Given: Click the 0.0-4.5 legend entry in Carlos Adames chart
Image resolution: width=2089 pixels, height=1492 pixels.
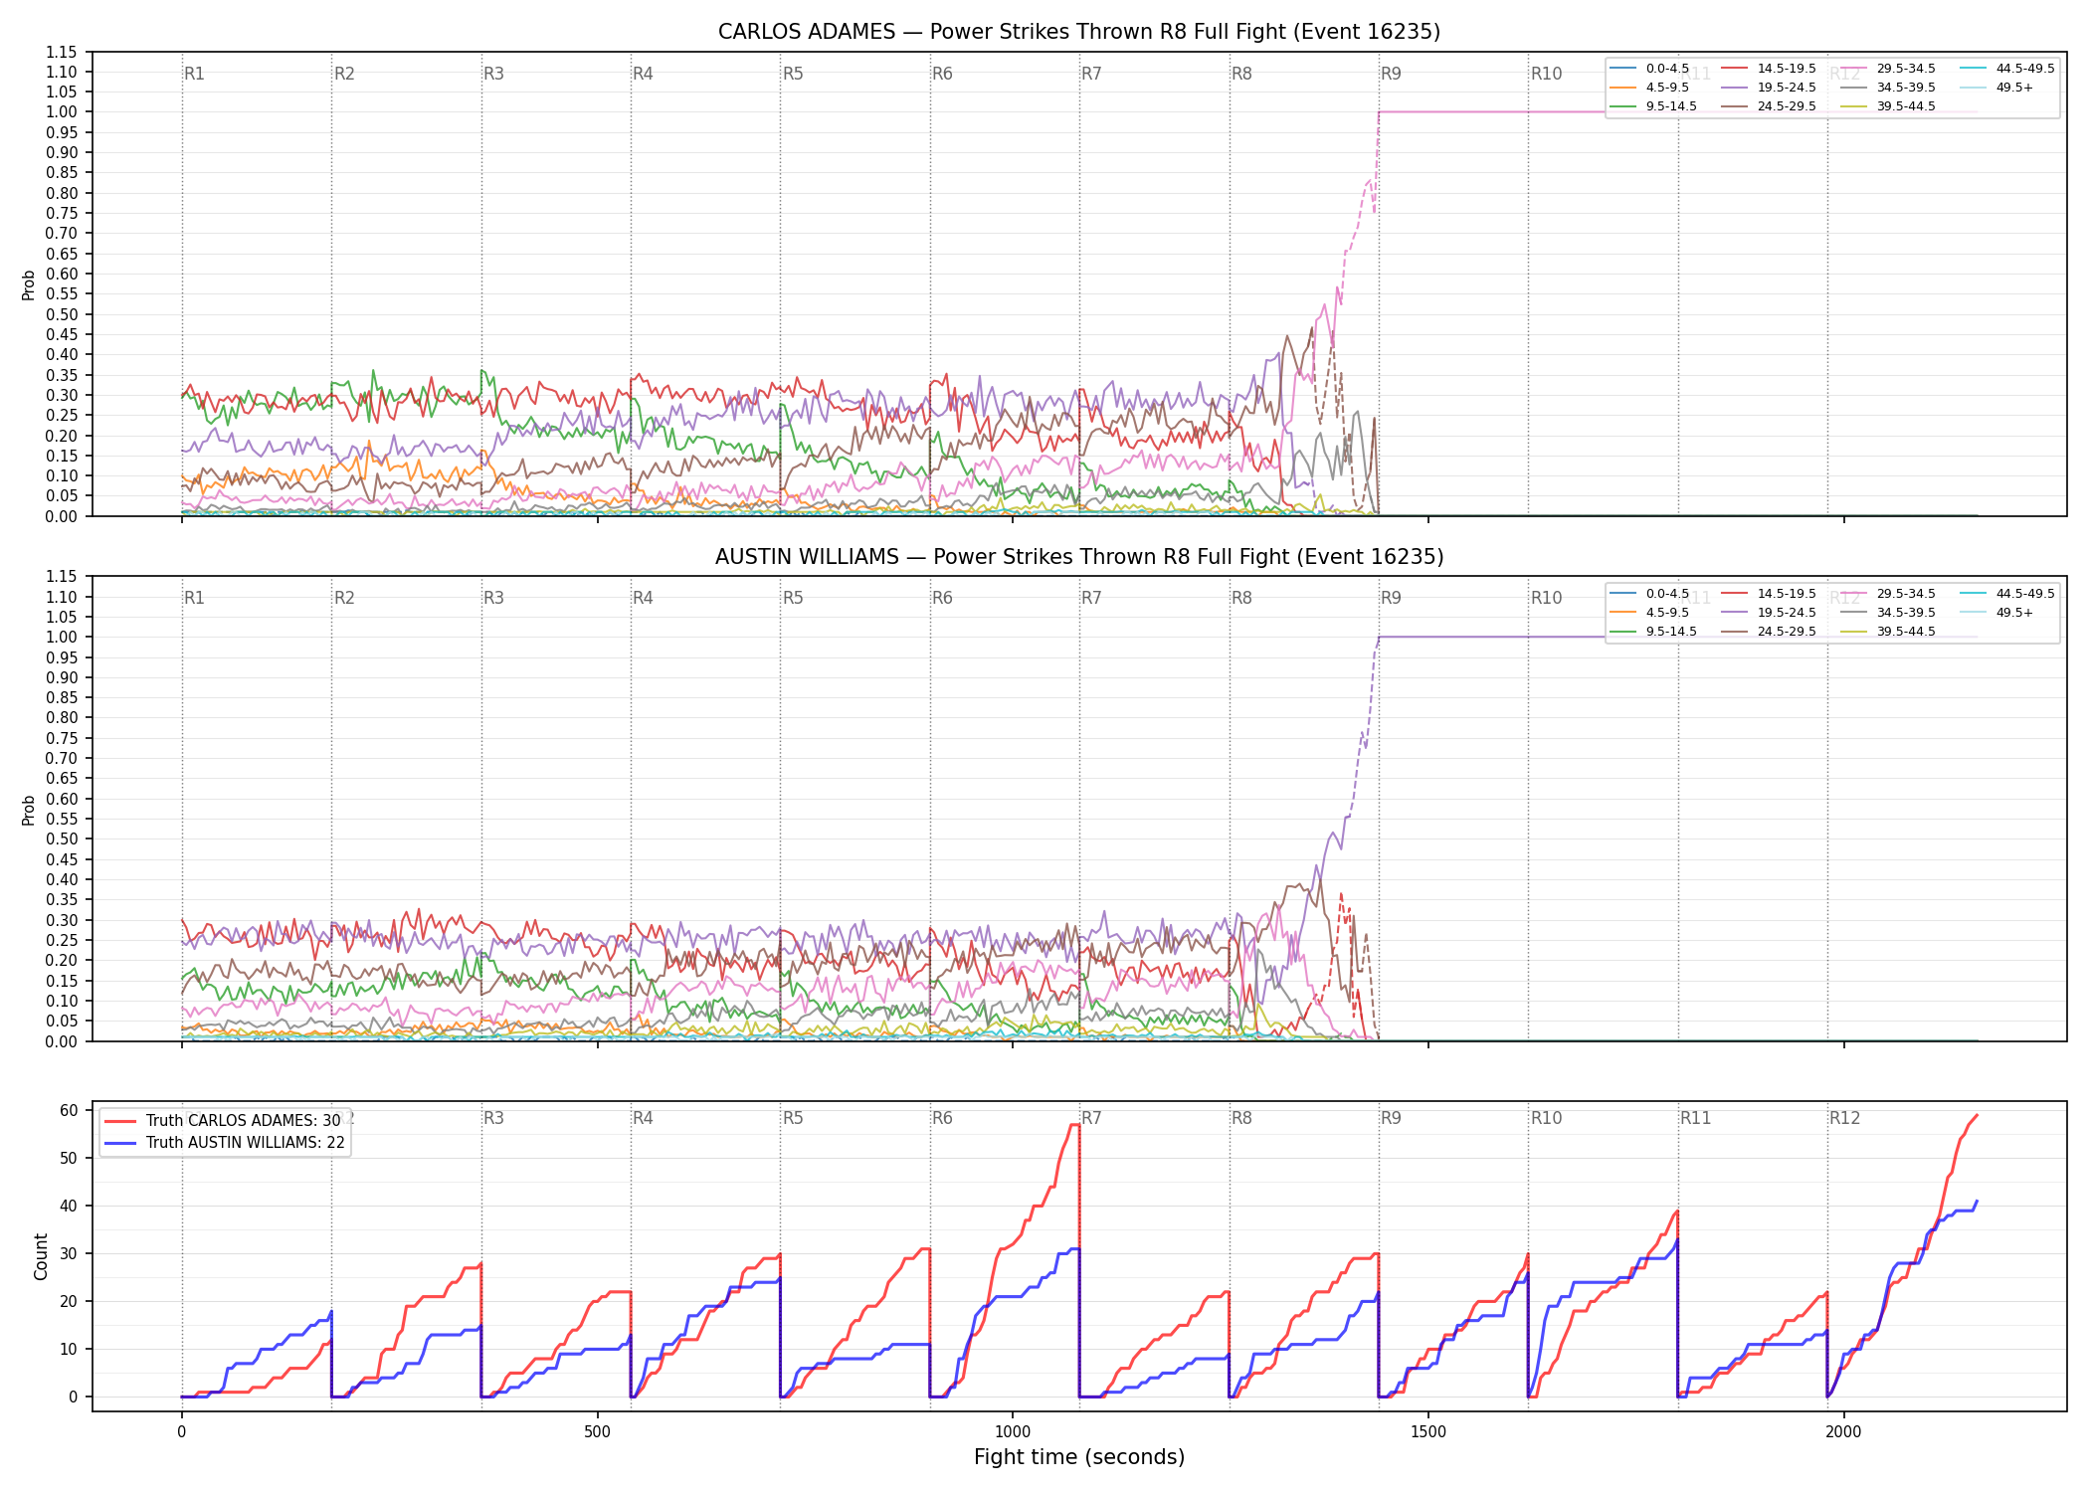Looking at the screenshot, I should click(1649, 69).
